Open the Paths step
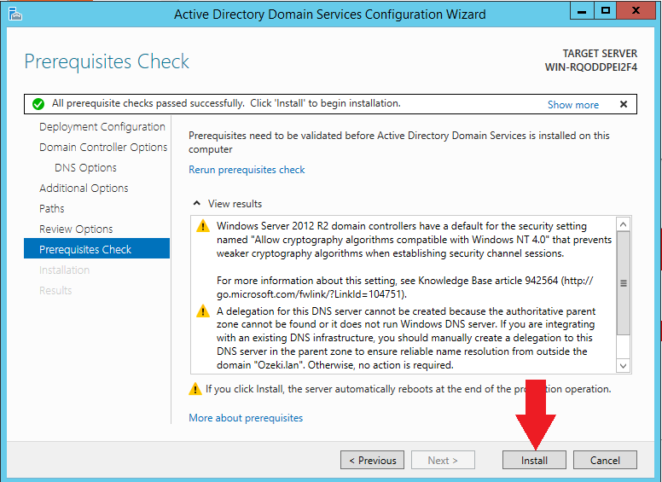 (52, 209)
